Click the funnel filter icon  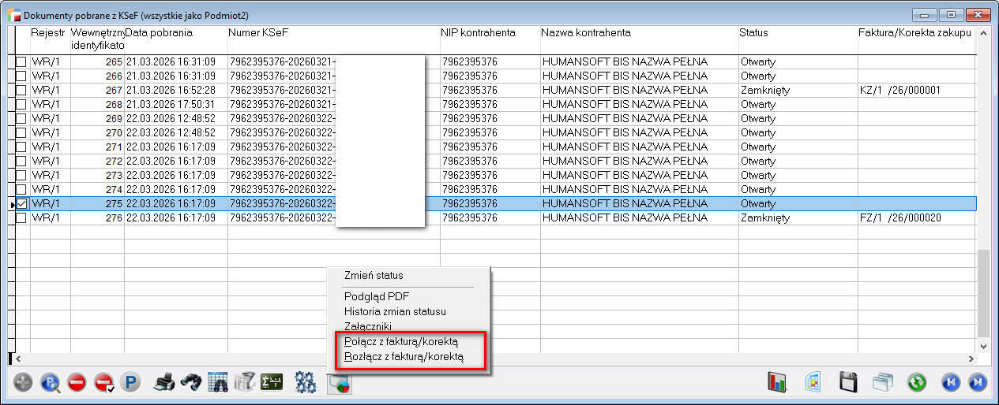pos(245,383)
